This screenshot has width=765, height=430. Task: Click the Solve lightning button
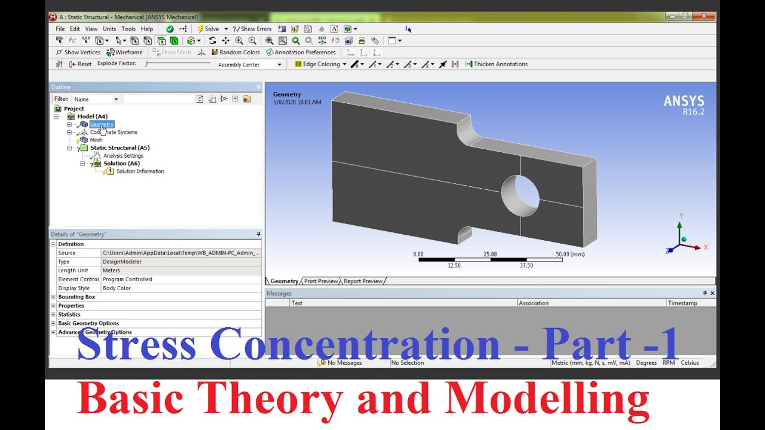(207, 29)
